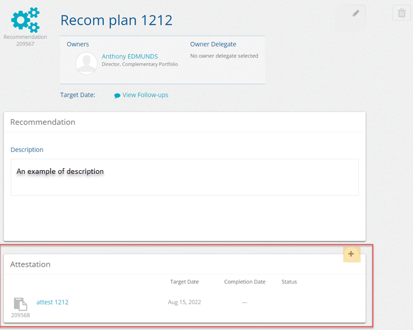Click the Recommendation gears icon
Image resolution: width=413 pixels, height=330 pixels.
pyautogui.click(x=25, y=20)
